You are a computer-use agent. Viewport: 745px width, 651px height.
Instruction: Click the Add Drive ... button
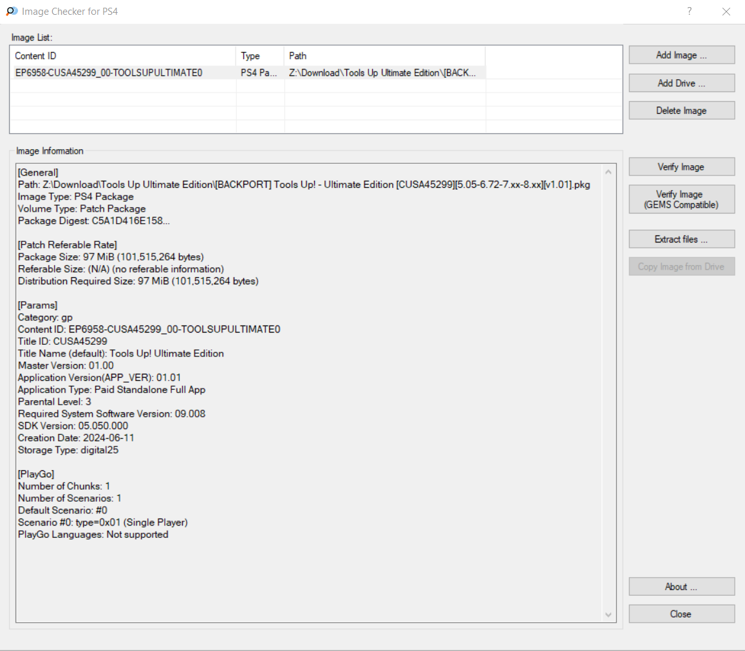pos(681,83)
